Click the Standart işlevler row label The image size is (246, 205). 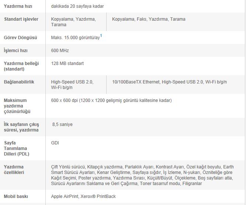(21, 19)
